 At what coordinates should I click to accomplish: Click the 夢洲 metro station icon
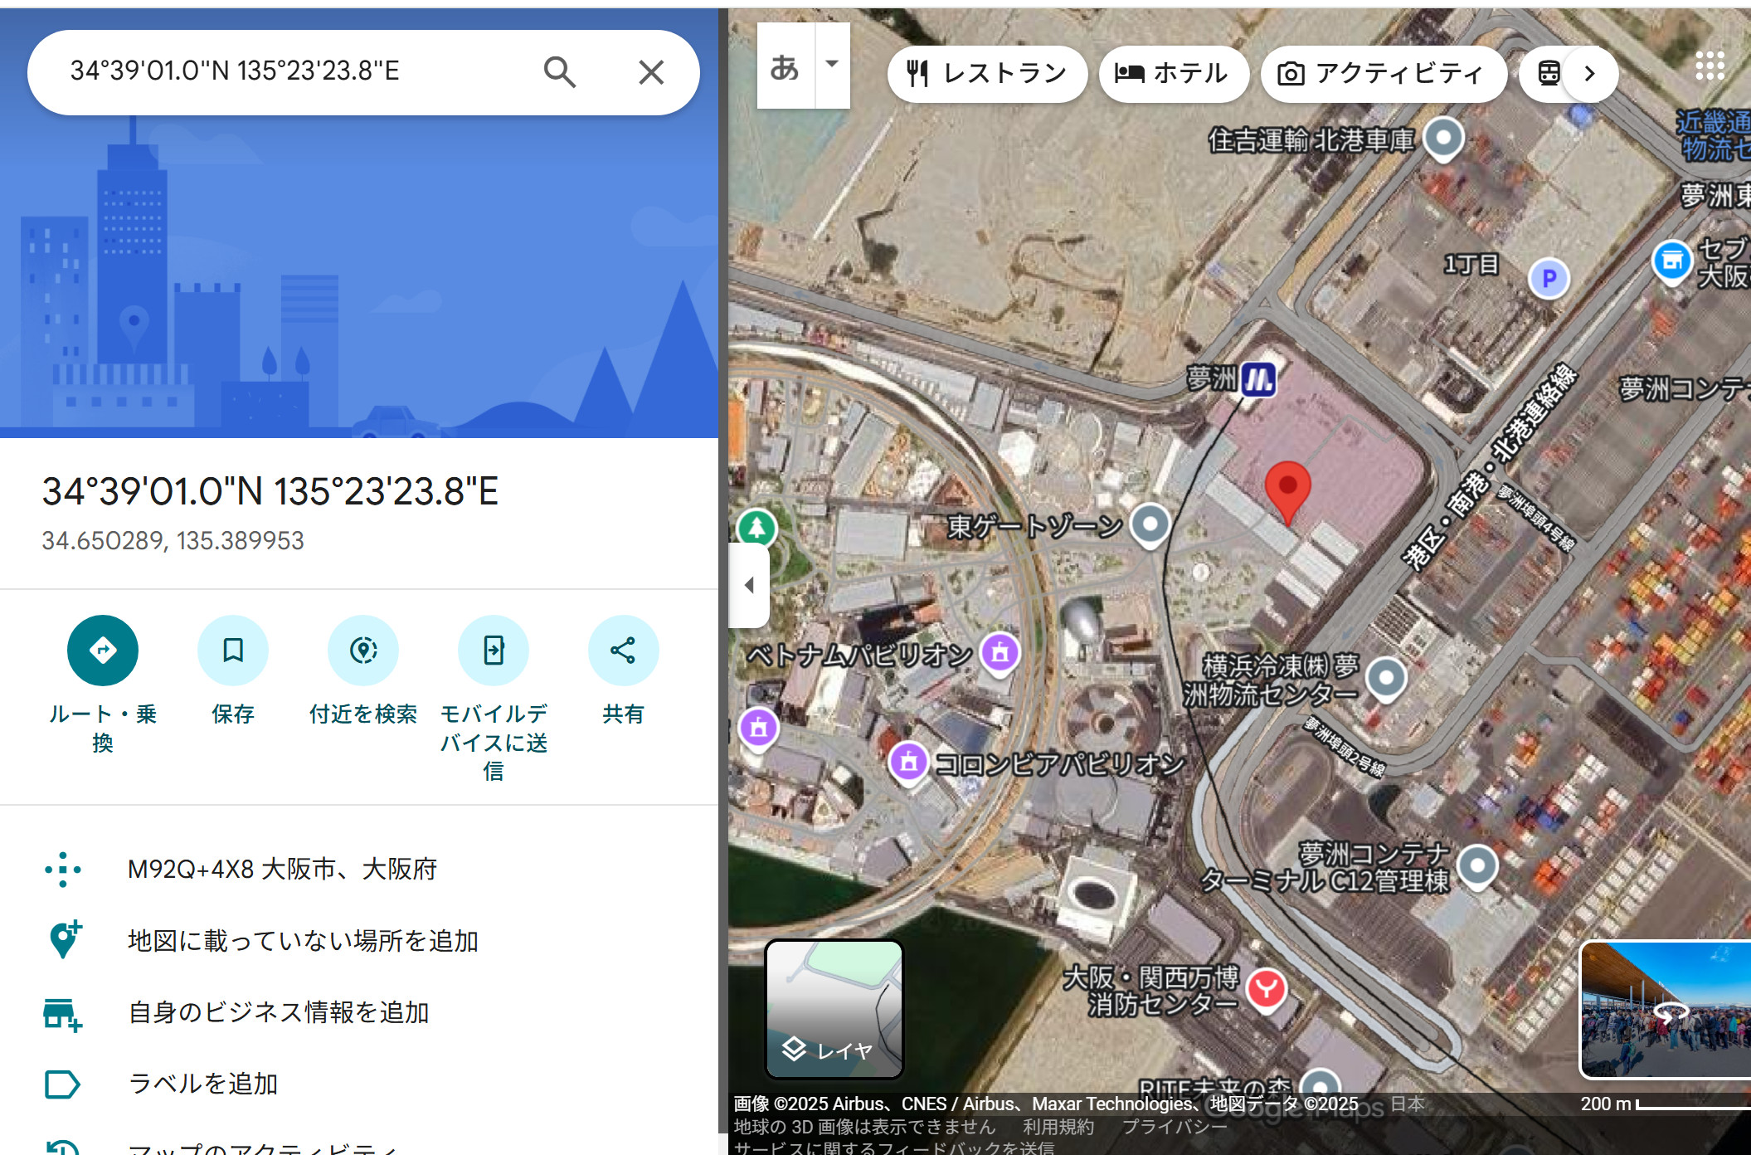(1258, 381)
